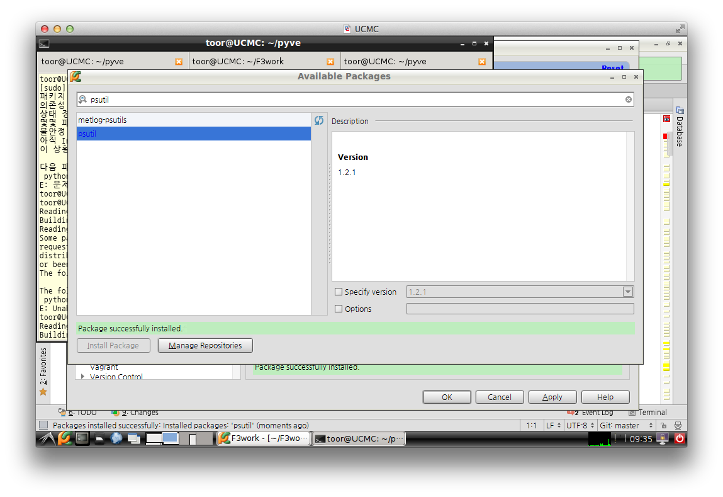Click the Hector inspector icon in status bar
This screenshot has width=723, height=497.
click(x=677, y=425)
